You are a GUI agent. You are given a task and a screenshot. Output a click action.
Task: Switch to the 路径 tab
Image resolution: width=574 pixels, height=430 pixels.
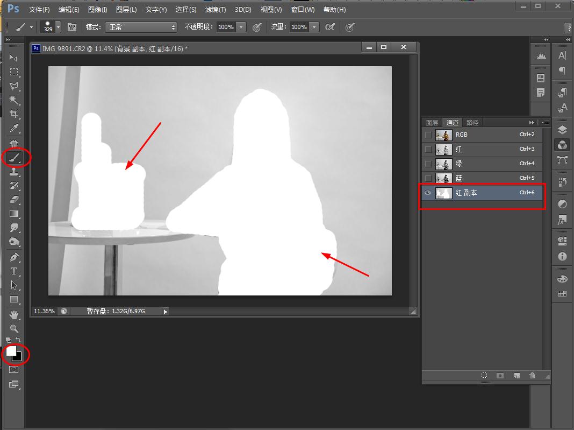(x=472, y=123)
